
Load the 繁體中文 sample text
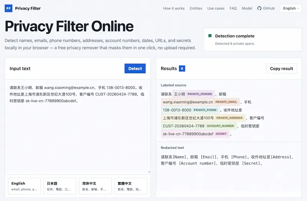coord(131,186)
